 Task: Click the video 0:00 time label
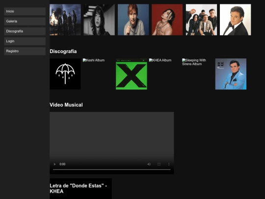[x=62, y=164]
